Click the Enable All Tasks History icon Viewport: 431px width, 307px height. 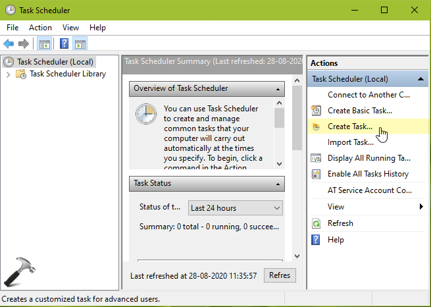coord(316,174)
